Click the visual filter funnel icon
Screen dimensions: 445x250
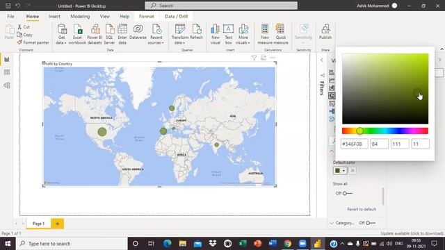coord(254,58)
